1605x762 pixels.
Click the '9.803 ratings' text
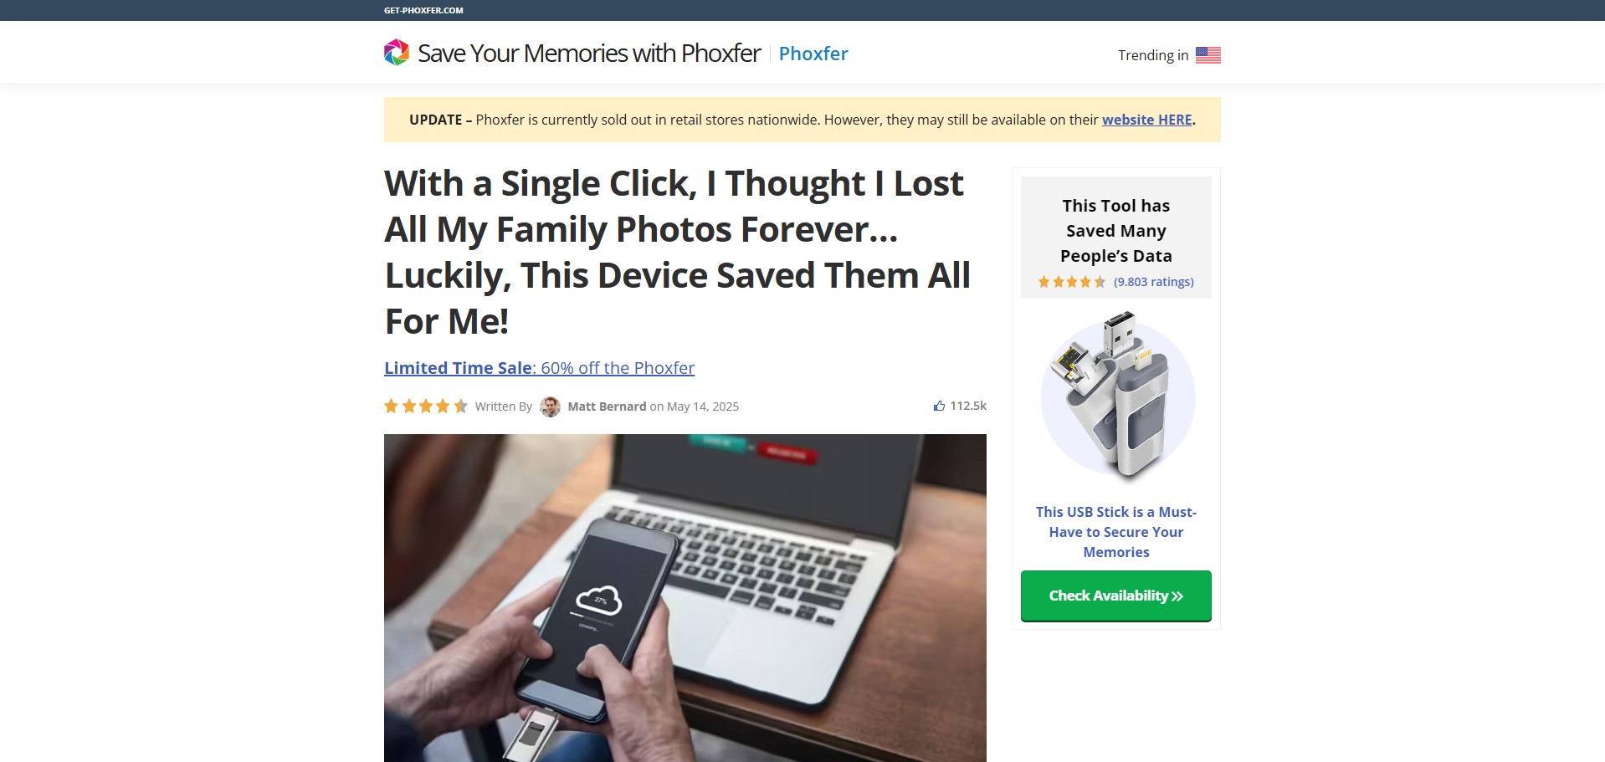click(1154, 282)
